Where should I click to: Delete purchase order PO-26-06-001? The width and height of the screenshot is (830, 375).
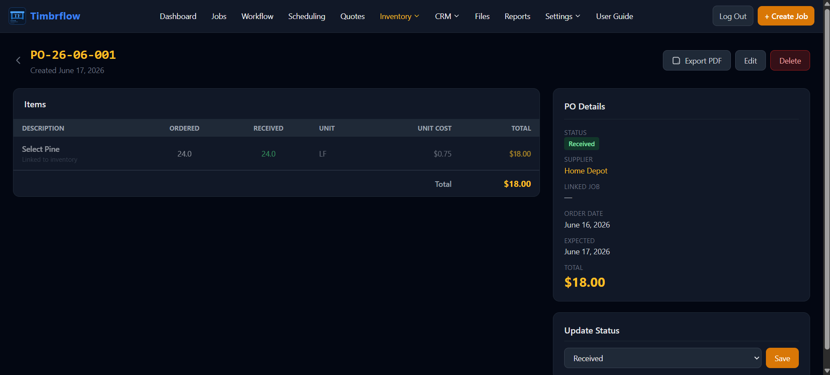click(790, 61)
